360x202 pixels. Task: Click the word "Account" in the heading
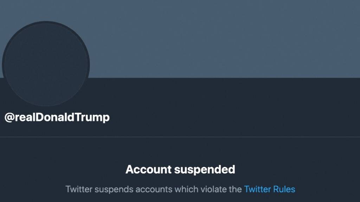148,170
